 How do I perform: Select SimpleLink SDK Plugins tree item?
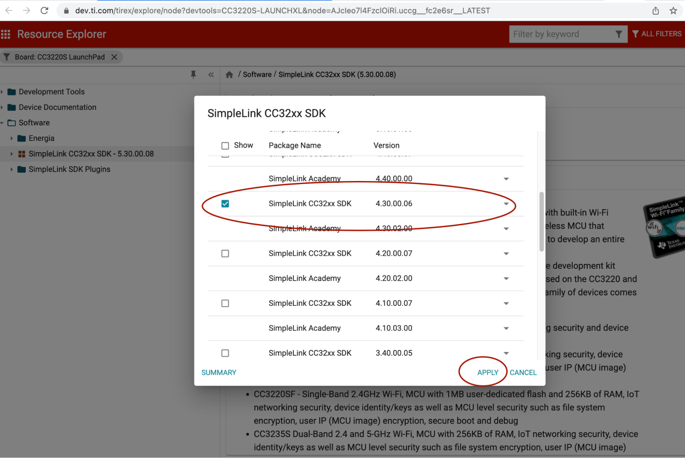[x=69, y=169]
